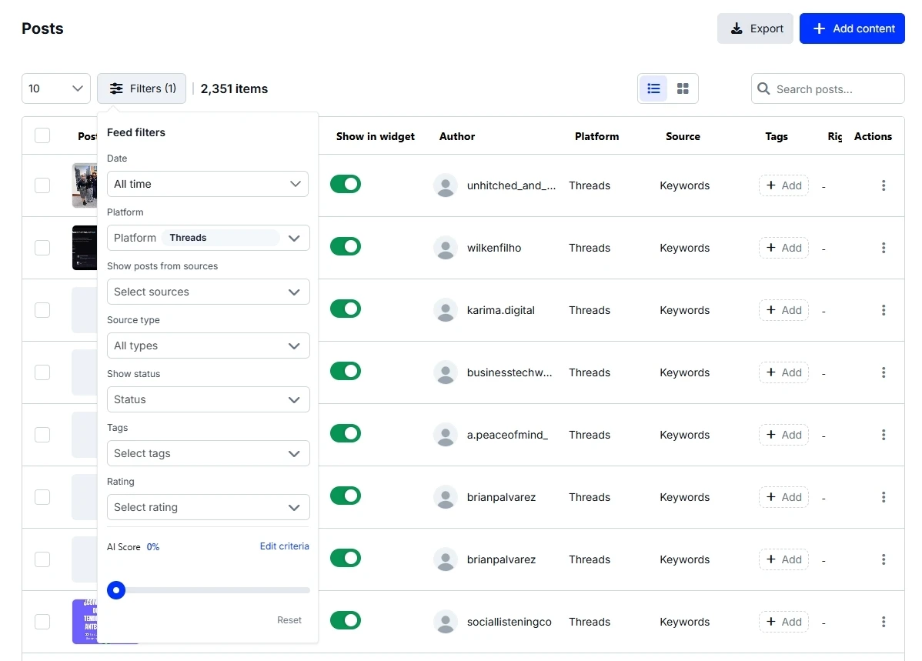Disable widget toggle for sociallisteningco
The width and height of the screenshot is (922, 661).
point(345,620)
